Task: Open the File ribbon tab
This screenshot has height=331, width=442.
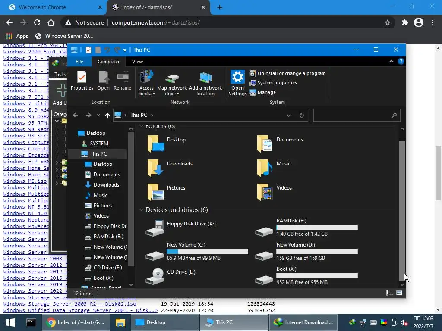Action: coord(79,62)
